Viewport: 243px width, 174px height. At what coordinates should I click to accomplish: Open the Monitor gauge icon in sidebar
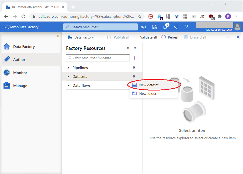(7, 73)
